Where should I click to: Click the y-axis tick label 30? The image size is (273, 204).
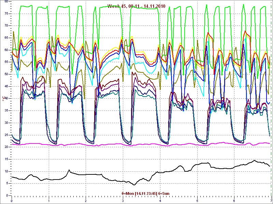click(x=6, y=123)
